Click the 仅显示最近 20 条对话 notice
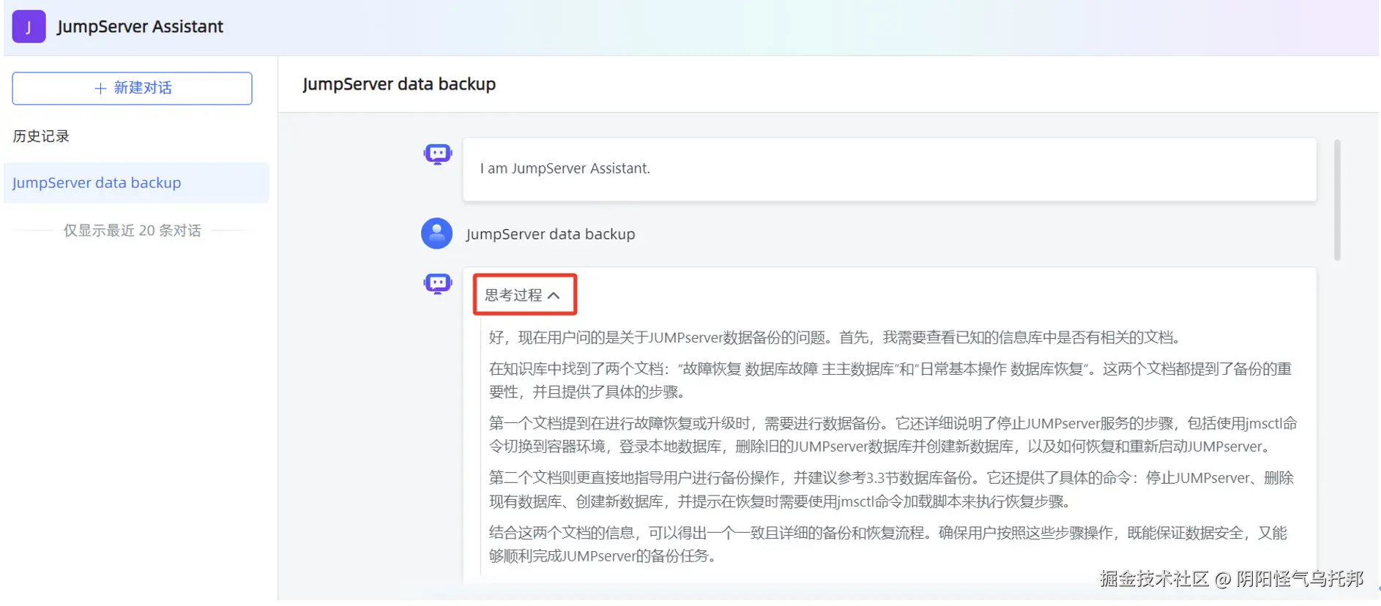The image size is (1381, 606). click(x=132, y=231)
